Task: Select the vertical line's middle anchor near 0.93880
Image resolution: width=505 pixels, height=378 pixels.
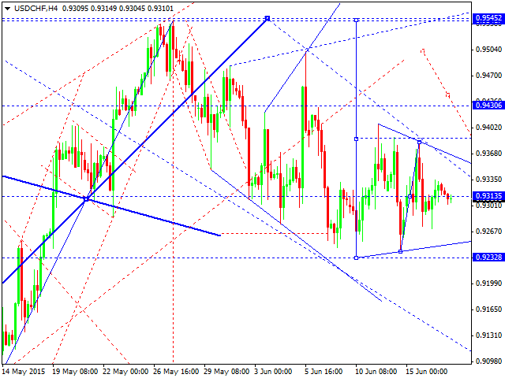Action: click(356, 139)
